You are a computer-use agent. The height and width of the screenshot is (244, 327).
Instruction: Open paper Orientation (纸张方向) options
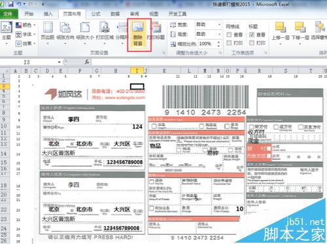pyautogui.click(x=65, y=33)
